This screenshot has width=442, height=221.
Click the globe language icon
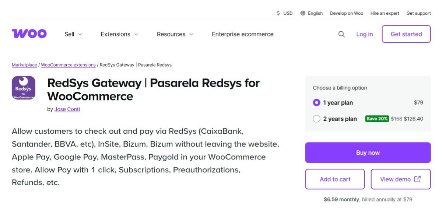(x=303, y=13)
